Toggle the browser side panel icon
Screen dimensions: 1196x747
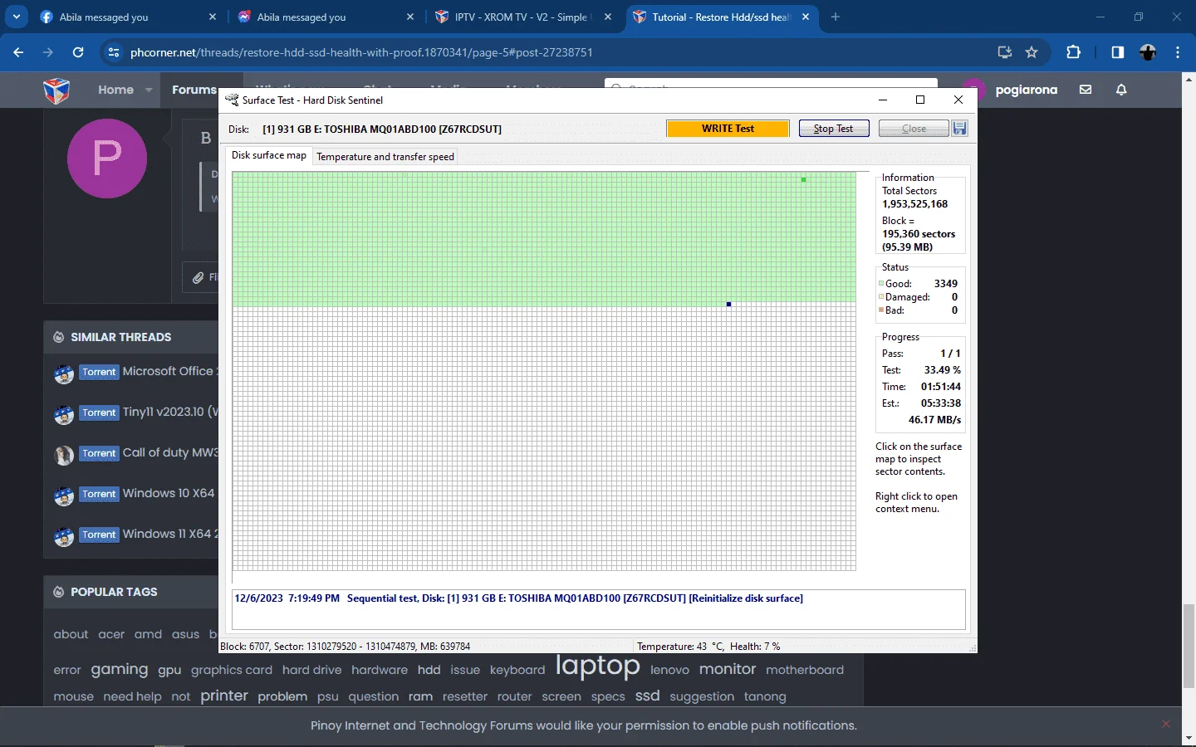[1118, 52]
